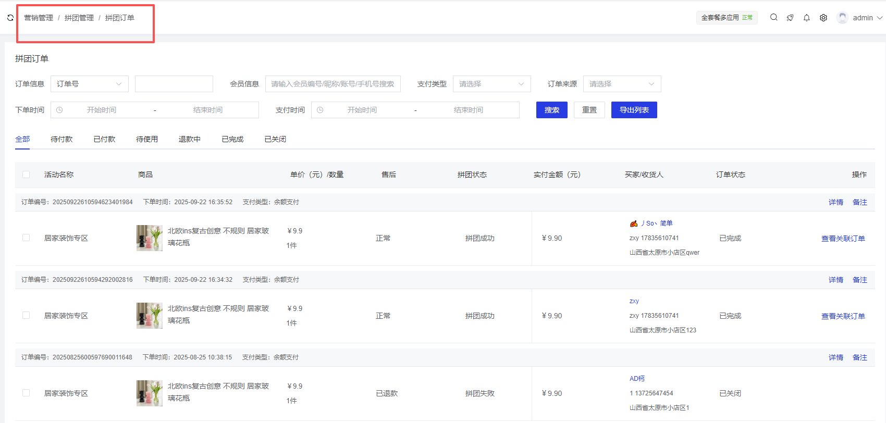The width and height of the screenshot is (886, 423).
Task: Click the admin user avatar
Action: pos(842,18)
